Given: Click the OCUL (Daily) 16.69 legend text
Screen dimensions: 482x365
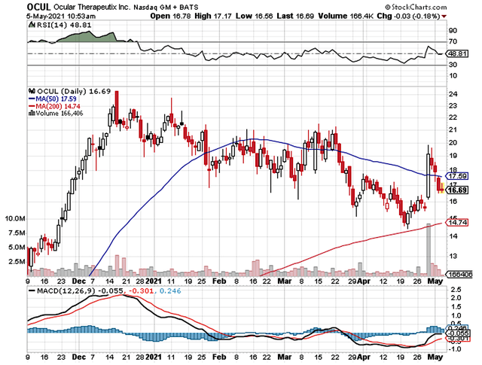Looking at the screenshot, I should (74, 91).
